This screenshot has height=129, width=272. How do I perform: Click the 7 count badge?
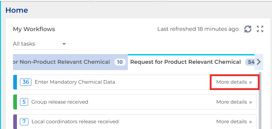coord(24,122)
